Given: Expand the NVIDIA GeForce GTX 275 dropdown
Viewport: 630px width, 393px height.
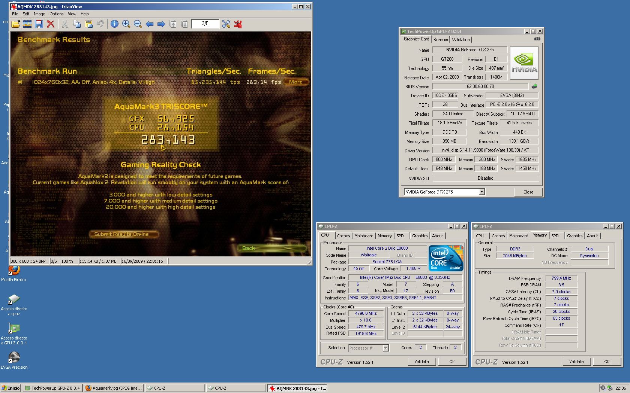Looking at the screenshot, I should click(482, 192).
